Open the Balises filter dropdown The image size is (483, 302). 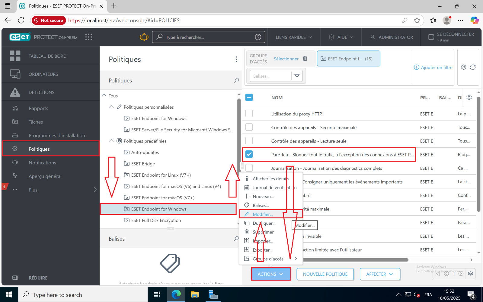(x=297, y=76)
